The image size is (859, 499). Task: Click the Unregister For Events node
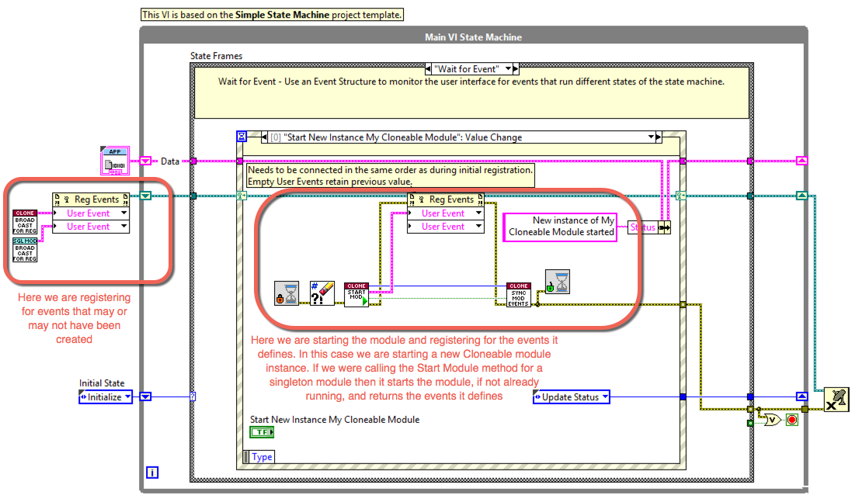tap(836, 398)
